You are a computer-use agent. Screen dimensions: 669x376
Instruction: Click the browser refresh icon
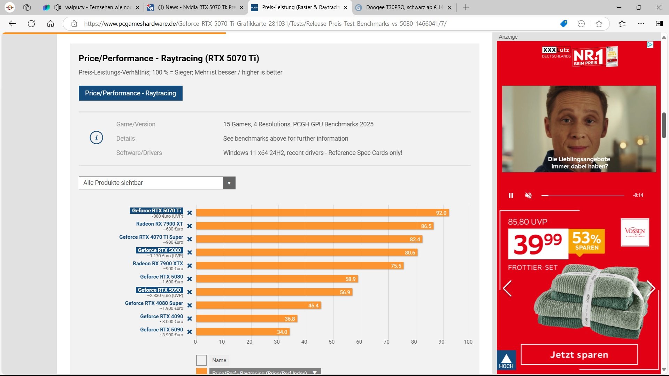[31, 24]
